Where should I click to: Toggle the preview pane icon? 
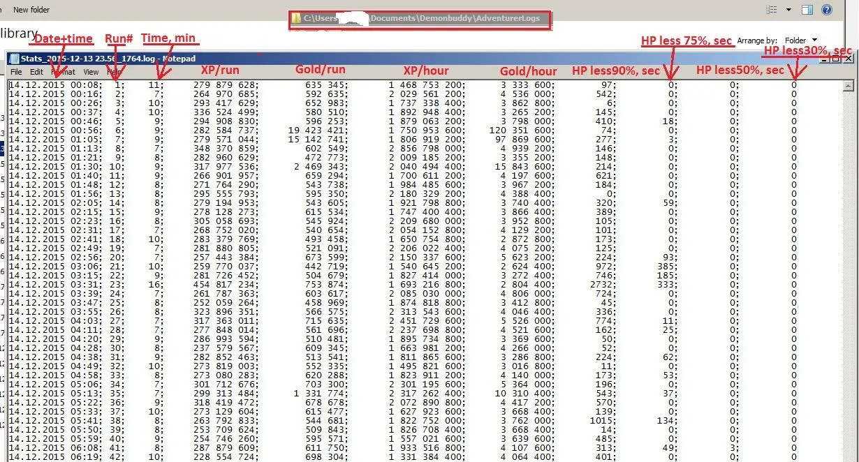(807, 10)
